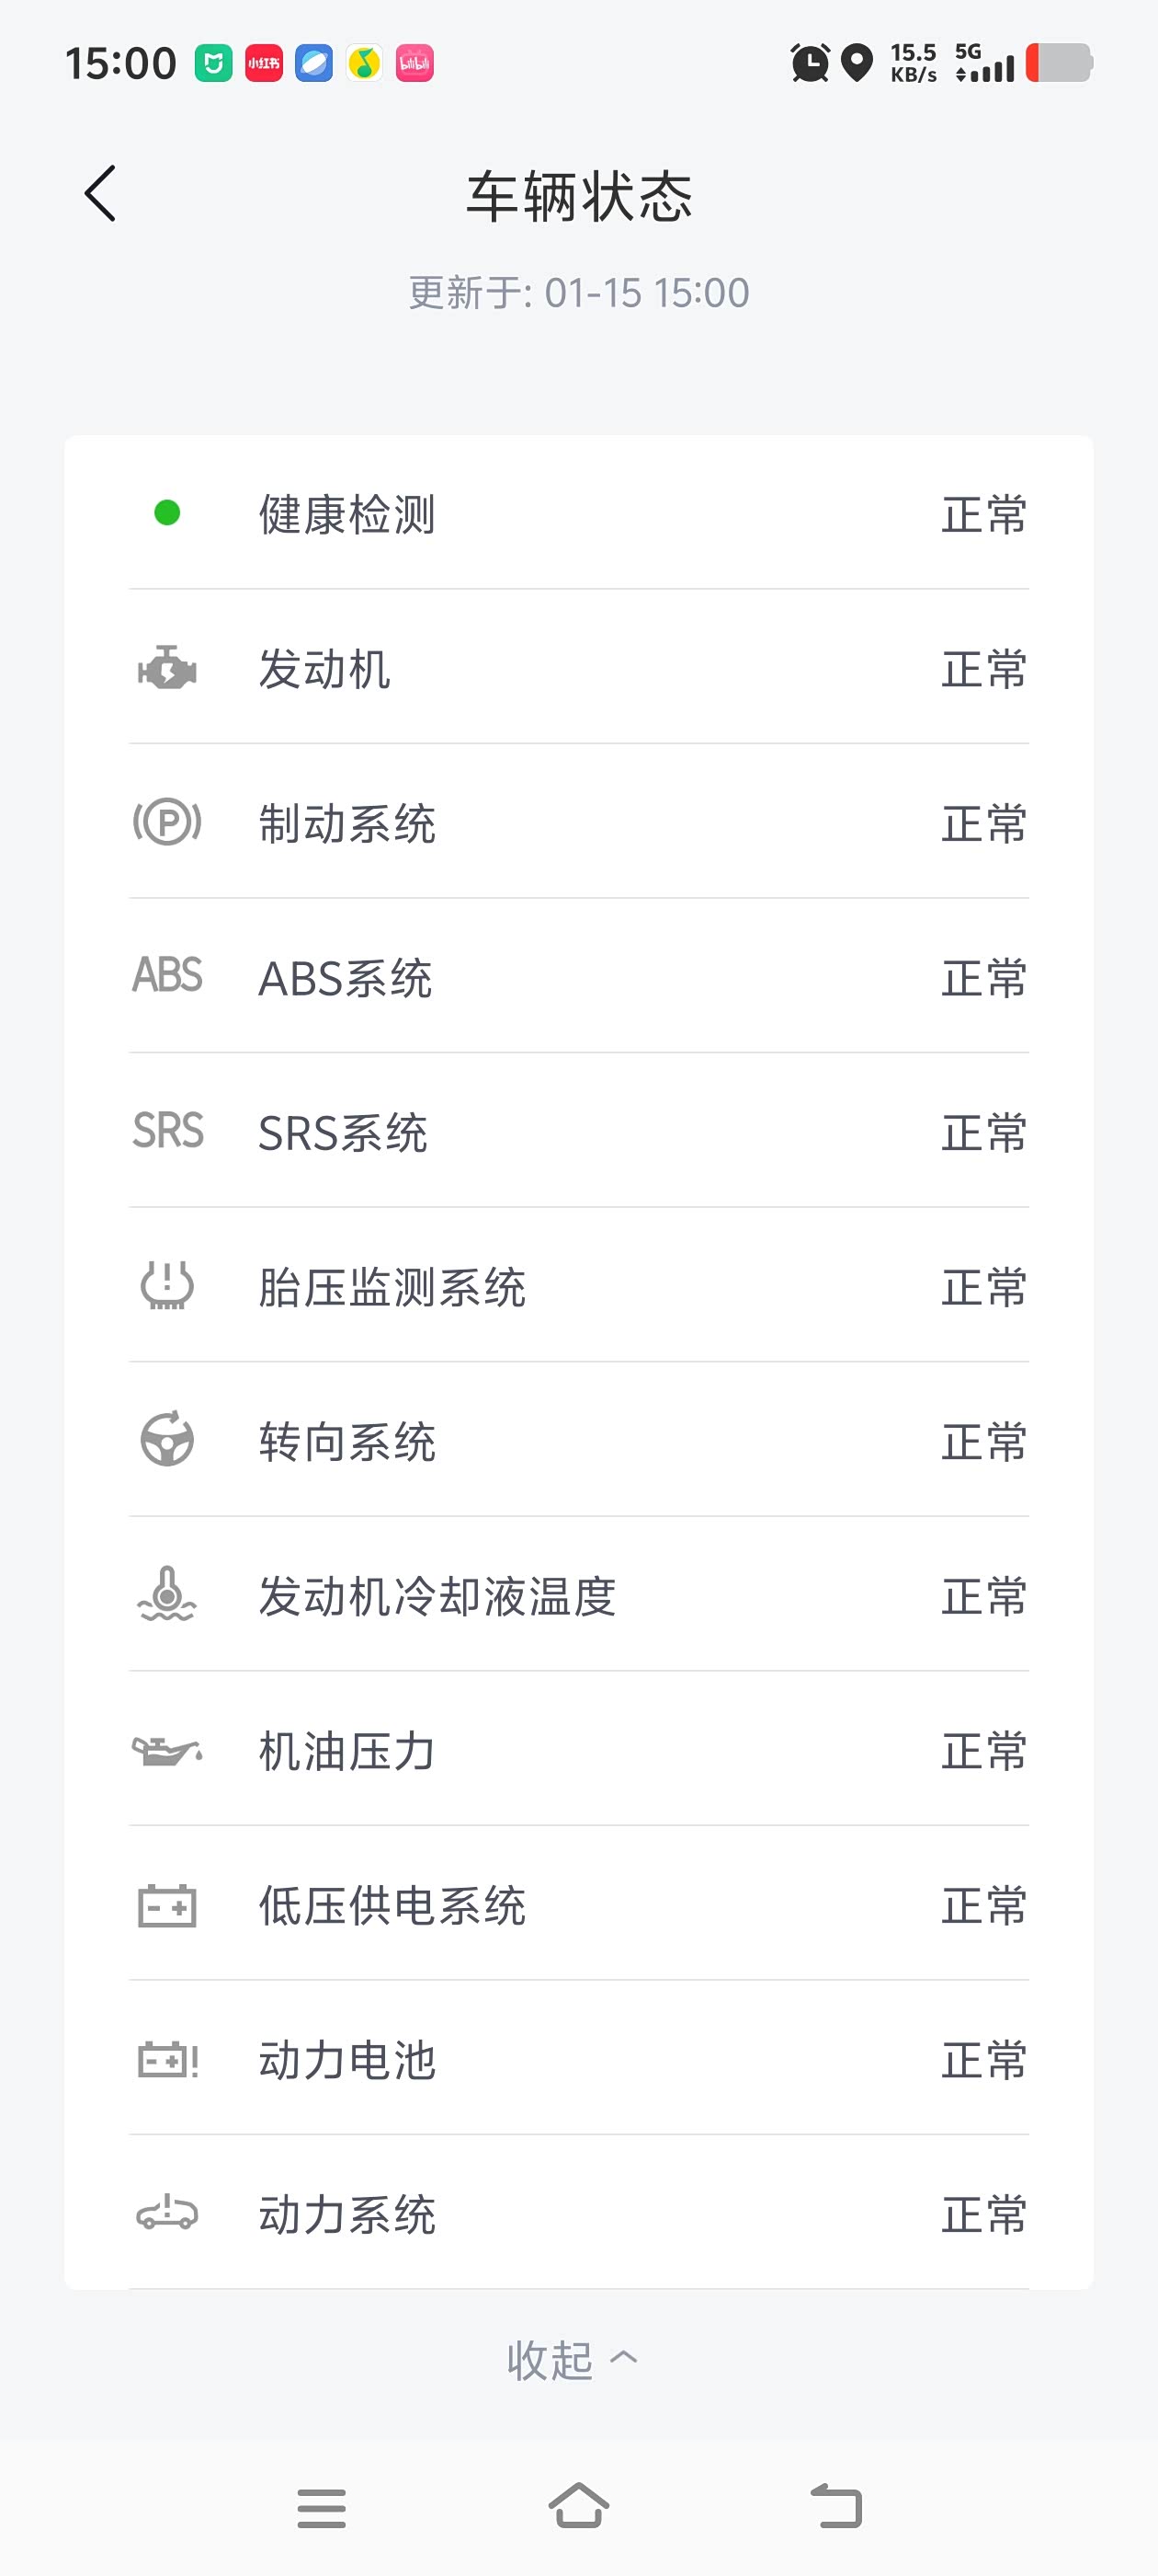Tap the steering wheel icon for 转向系统
Viewport: 1158px width, 2576px height.
point(167,1440)
